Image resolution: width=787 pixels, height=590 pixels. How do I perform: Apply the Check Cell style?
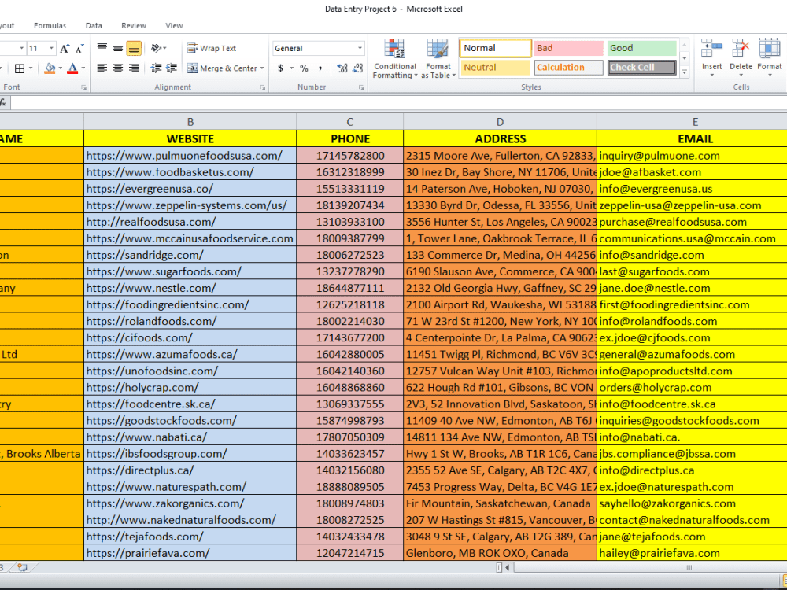[x=642, y=67]
